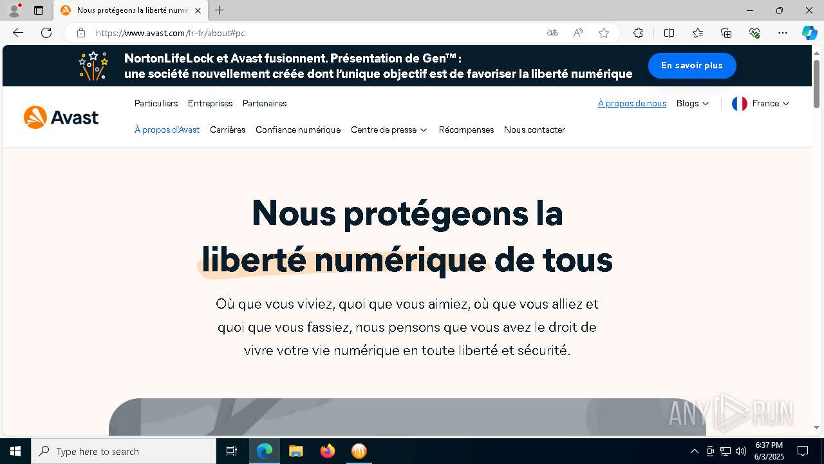
Task: Open browser essentials heart icon
Action: click(754, 33)
